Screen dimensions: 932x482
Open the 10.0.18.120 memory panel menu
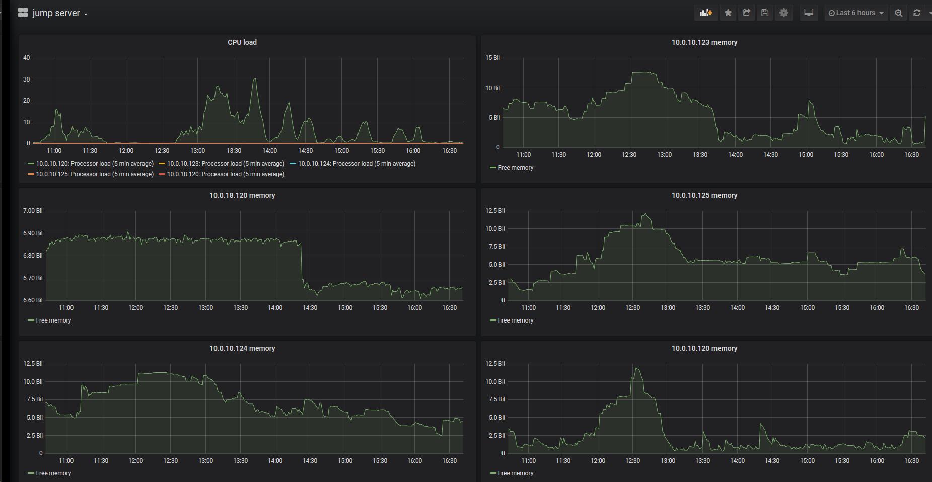click(242, 195)
